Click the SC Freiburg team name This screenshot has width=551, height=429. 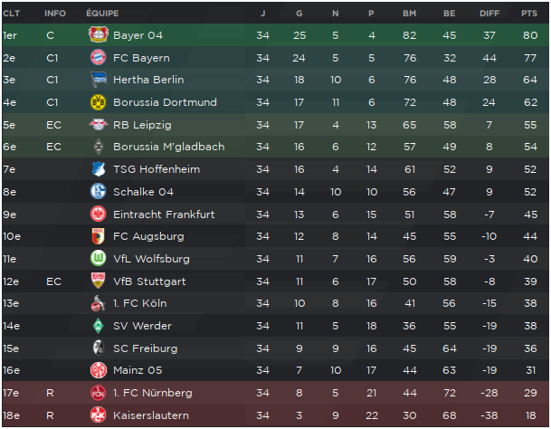pyautogui.click(x=145, y=348)
